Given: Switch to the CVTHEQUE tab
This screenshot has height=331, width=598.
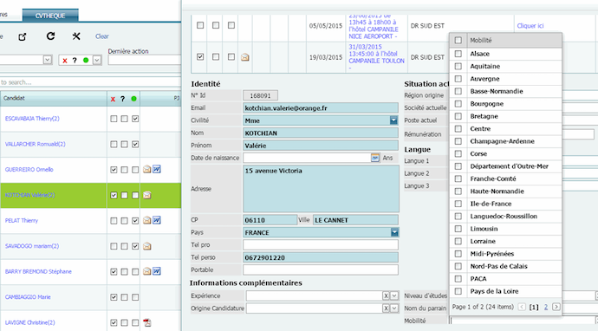Looking at the screenshot, I should (50, 16).
